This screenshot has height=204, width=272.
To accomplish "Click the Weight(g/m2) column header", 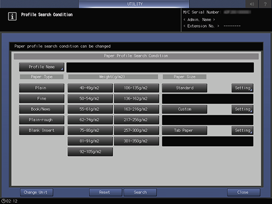I will [x=113, y=77].
